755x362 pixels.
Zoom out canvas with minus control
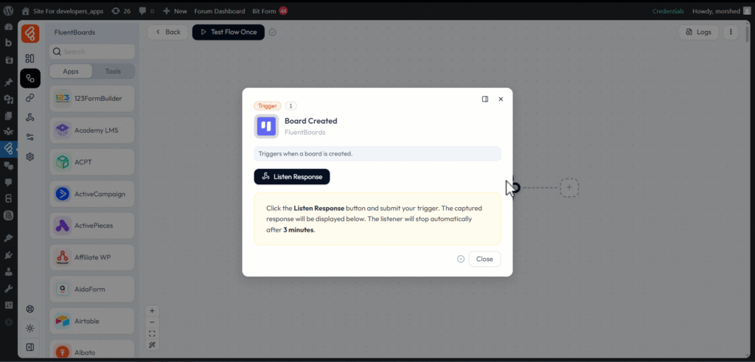click(x=152, y=322)
